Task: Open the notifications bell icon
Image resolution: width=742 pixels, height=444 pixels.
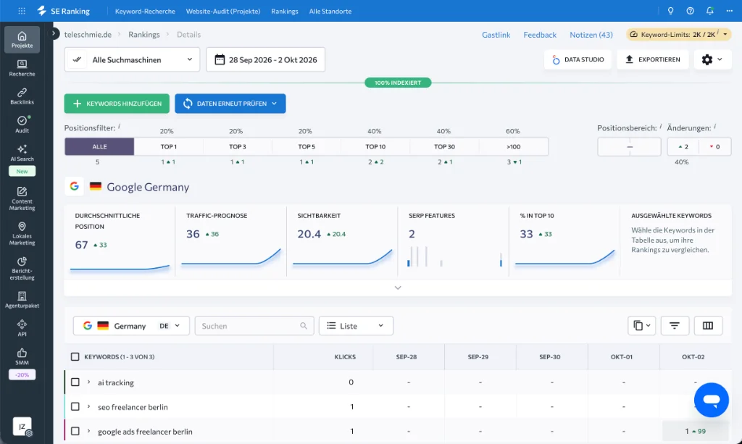Action: coord(710,11)
